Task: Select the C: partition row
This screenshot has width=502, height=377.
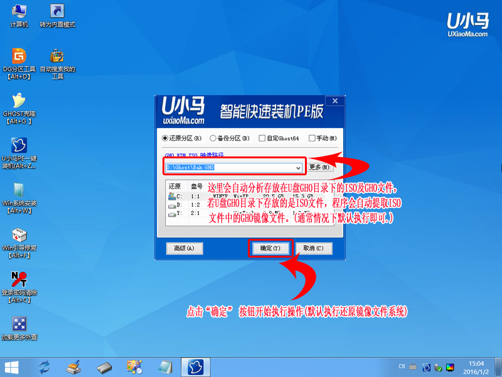Action: (x=182, y=197)
